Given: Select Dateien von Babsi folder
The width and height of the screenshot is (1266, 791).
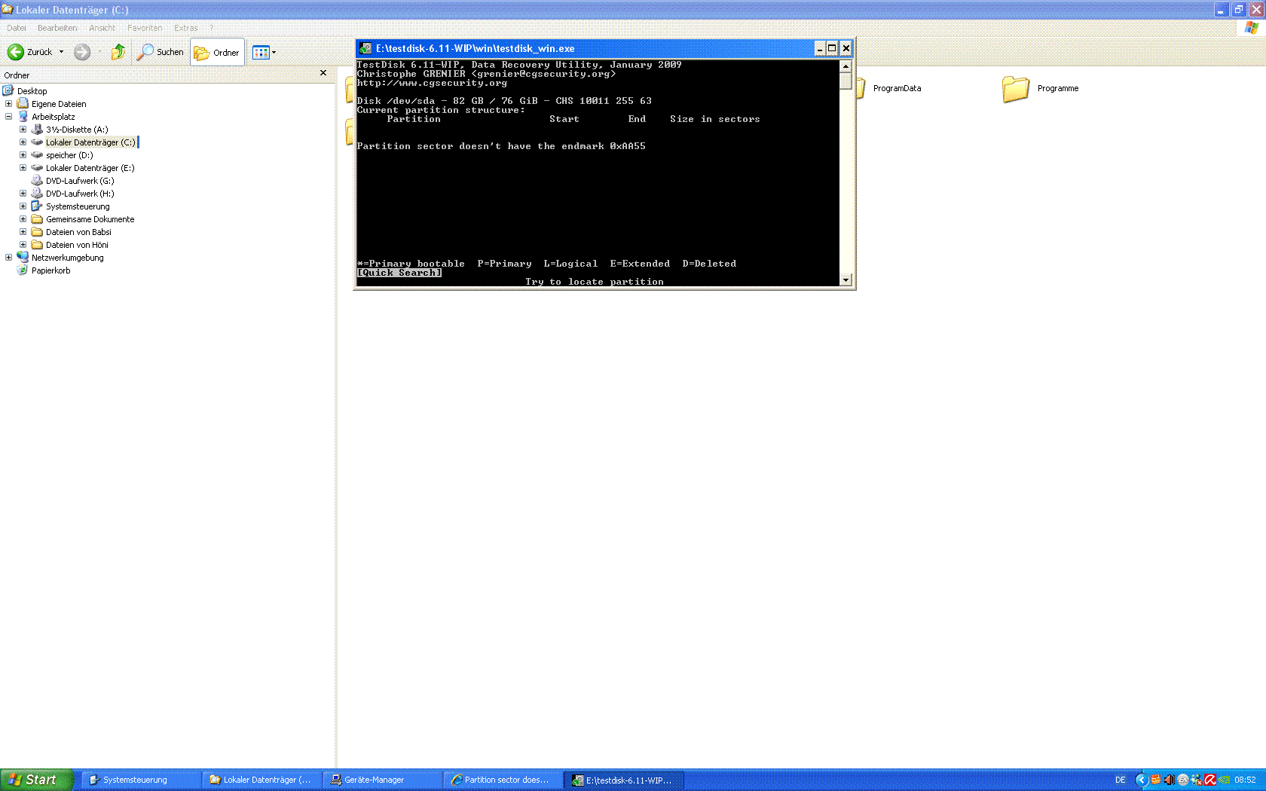Looking at the screenshot, I should point(78,232).
